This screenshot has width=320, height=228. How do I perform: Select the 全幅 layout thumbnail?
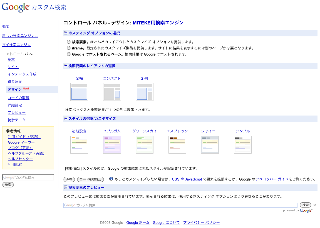(x=79, y=92)
